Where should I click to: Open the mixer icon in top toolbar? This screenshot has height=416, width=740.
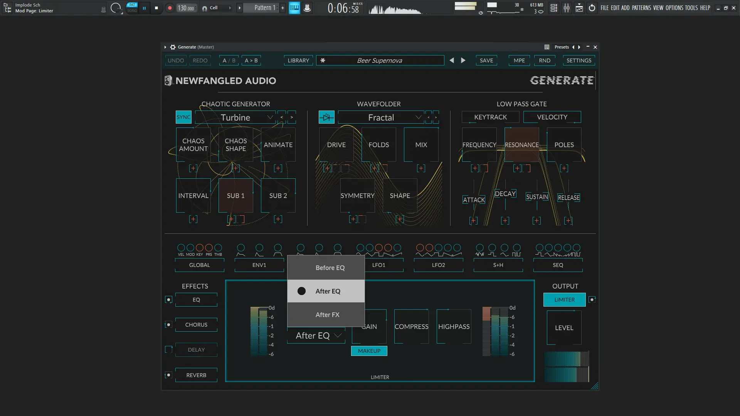567,8
